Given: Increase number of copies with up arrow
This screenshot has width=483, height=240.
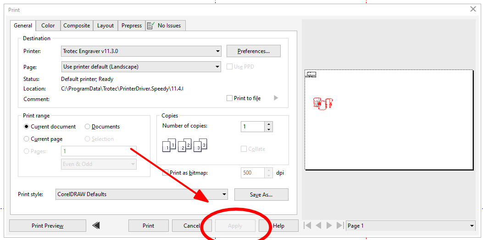Looking at the screenshot, I should 268,124.
